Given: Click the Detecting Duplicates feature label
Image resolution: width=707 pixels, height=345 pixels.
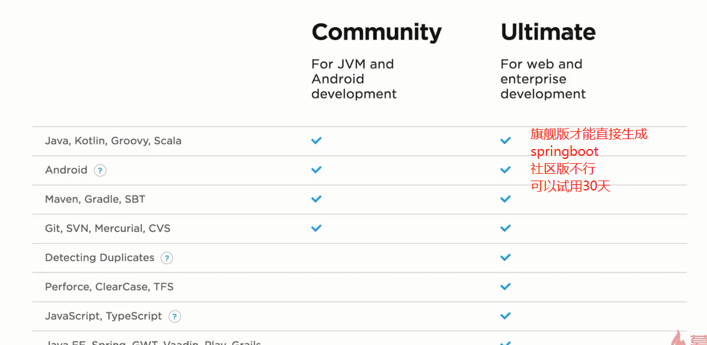Looking at the screenshot, I should tap(100, 258).
